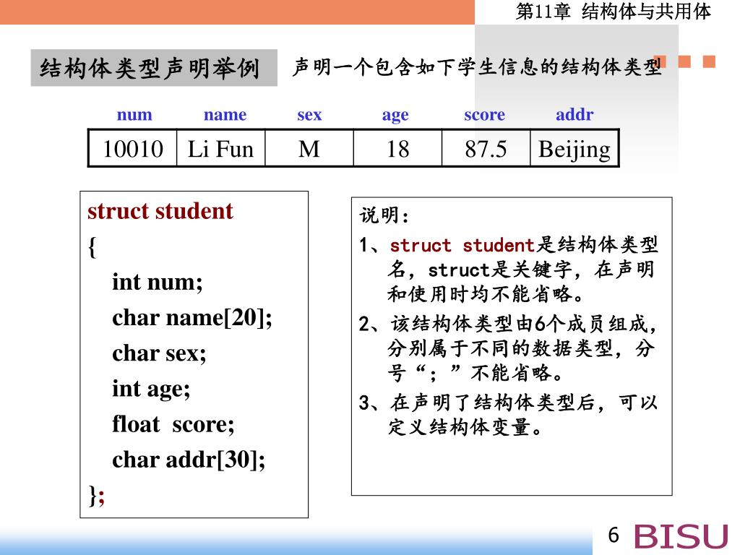Click the code line 'int num;'
The height and width of the screenshot is (555, 740).
[x=157, y=283]
